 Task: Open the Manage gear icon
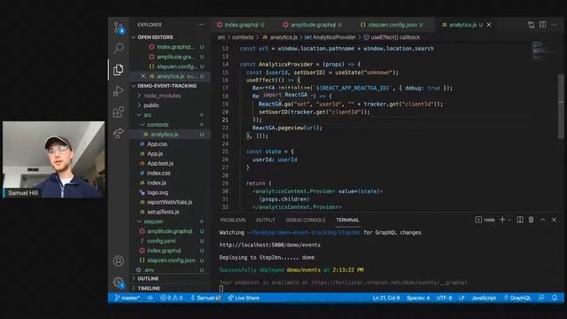[x=119, y=282]
